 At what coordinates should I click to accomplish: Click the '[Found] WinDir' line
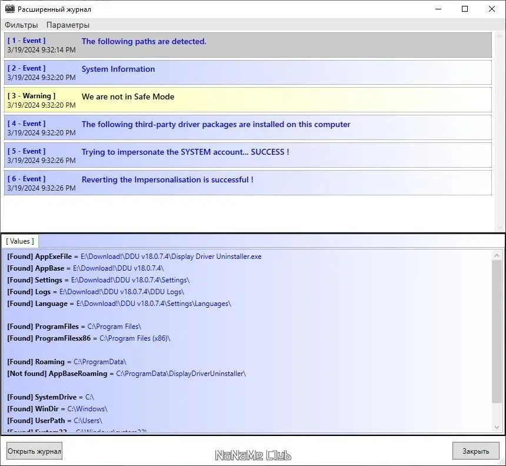tap(58, 409)
